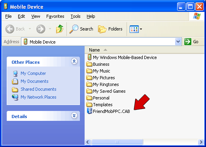Select the FriendMobPPC.CAB file icon

click(x=89, y=111)
